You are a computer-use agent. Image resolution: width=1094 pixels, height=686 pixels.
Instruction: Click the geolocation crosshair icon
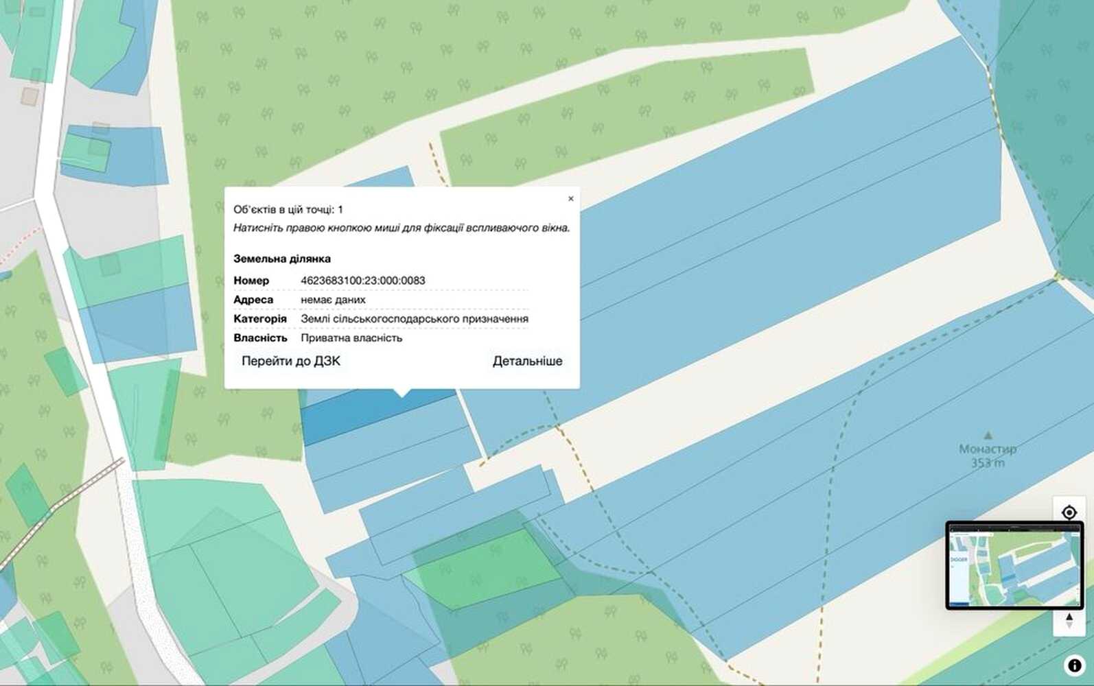1069,512
